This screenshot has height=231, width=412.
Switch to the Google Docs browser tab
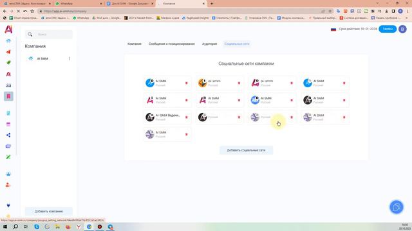pos(130,4)
